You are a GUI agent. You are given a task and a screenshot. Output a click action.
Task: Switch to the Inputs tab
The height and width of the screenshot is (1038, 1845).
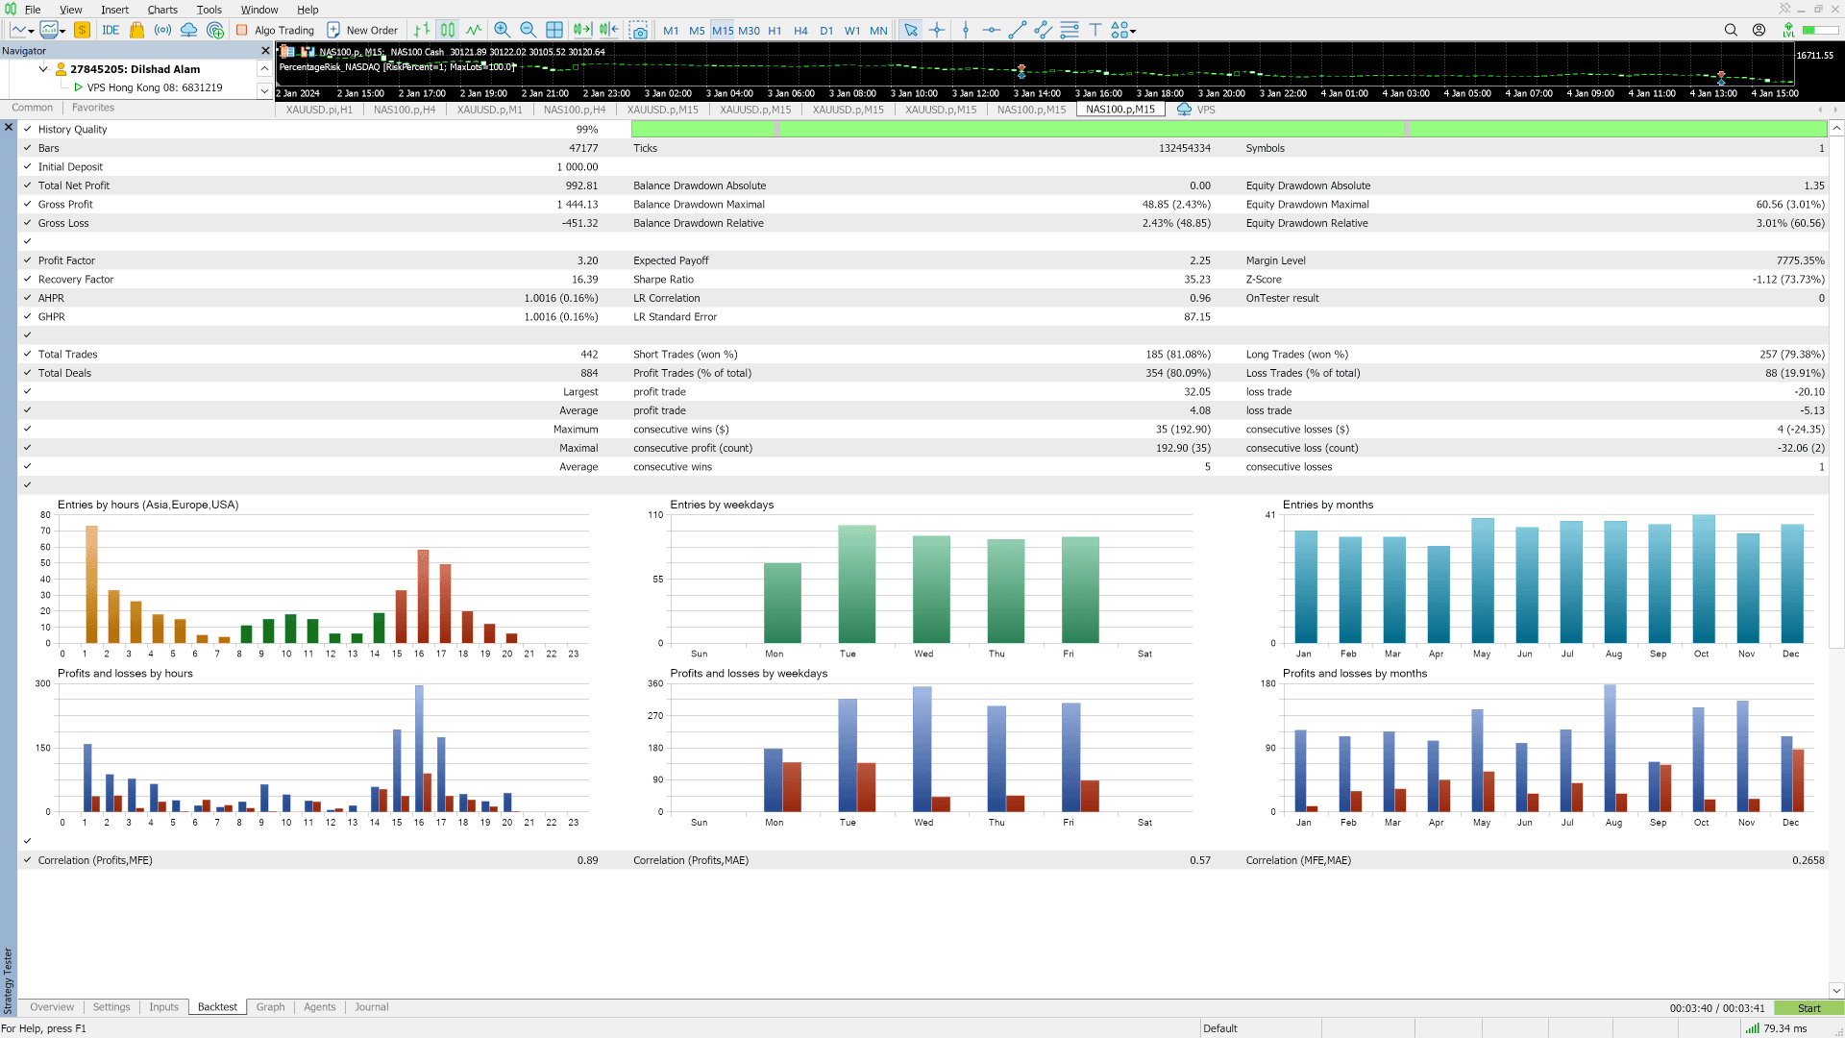163,1007
